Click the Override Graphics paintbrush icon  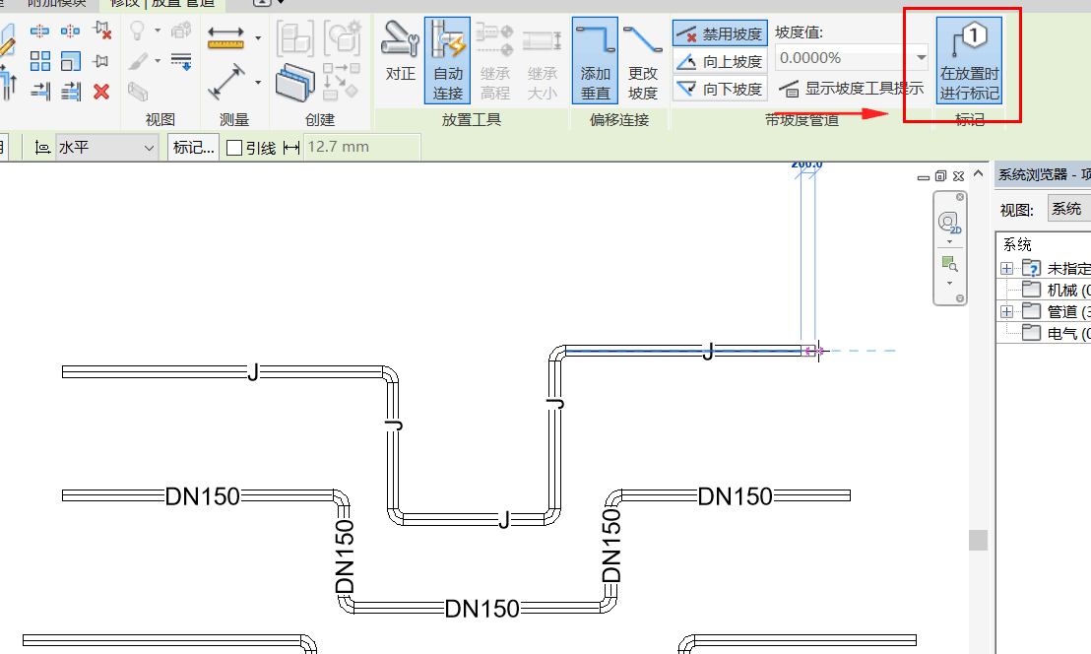click(138, 61)
